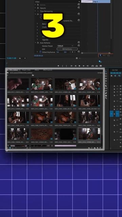Reset the Opacity effect parameters

(x=79, y=7)
